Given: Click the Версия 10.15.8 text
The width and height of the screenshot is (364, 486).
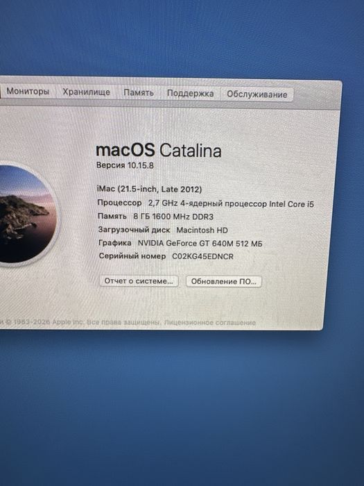Looking at the screenshot, I should coord(125,165).
